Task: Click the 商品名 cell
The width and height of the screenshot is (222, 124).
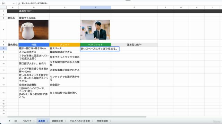Action: [x=13, y=18]
